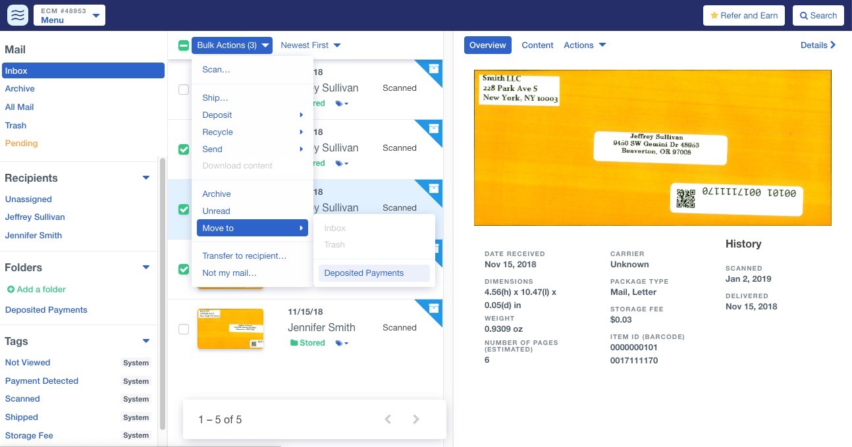Click the next page arrow in pagination
This screenshot has height=447, width=852.
[415, 419]
